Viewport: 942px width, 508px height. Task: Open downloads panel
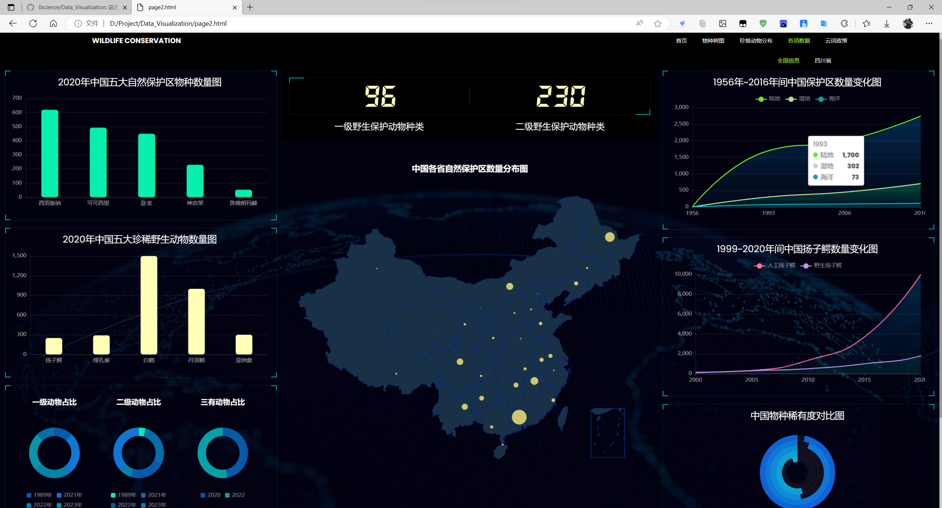coord(887,24)
